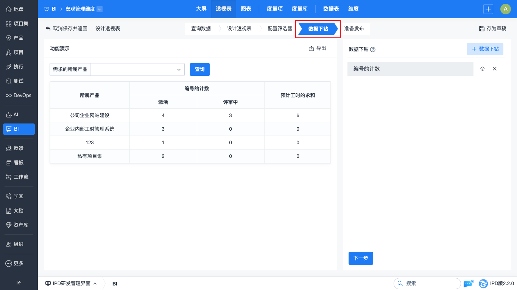Screen dimensions: 517x290
Task: Add a new drill-down with 数据下钻 button
Action: point(485,49)
